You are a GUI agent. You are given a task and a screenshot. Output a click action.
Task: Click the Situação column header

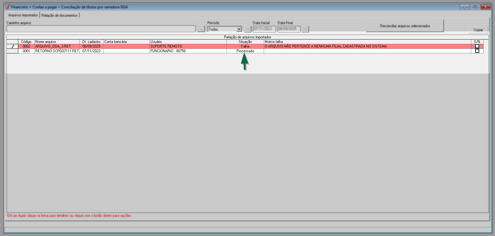click(x=245, y=42)
